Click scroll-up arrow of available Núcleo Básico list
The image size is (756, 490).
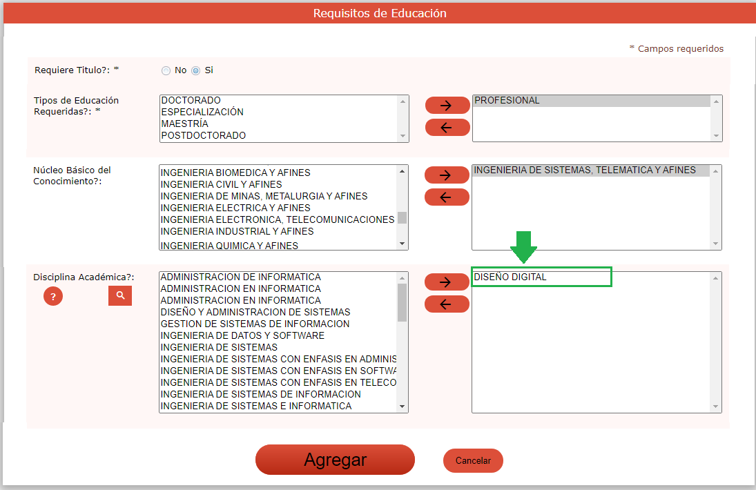pos(402,171)
